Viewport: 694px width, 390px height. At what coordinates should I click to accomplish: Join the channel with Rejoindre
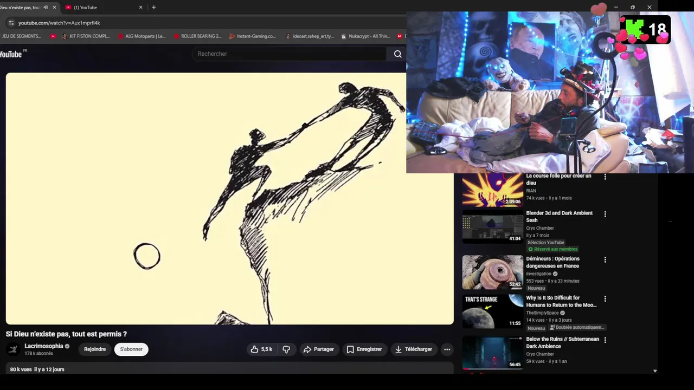pyautogui.click(x=95, y=349)
